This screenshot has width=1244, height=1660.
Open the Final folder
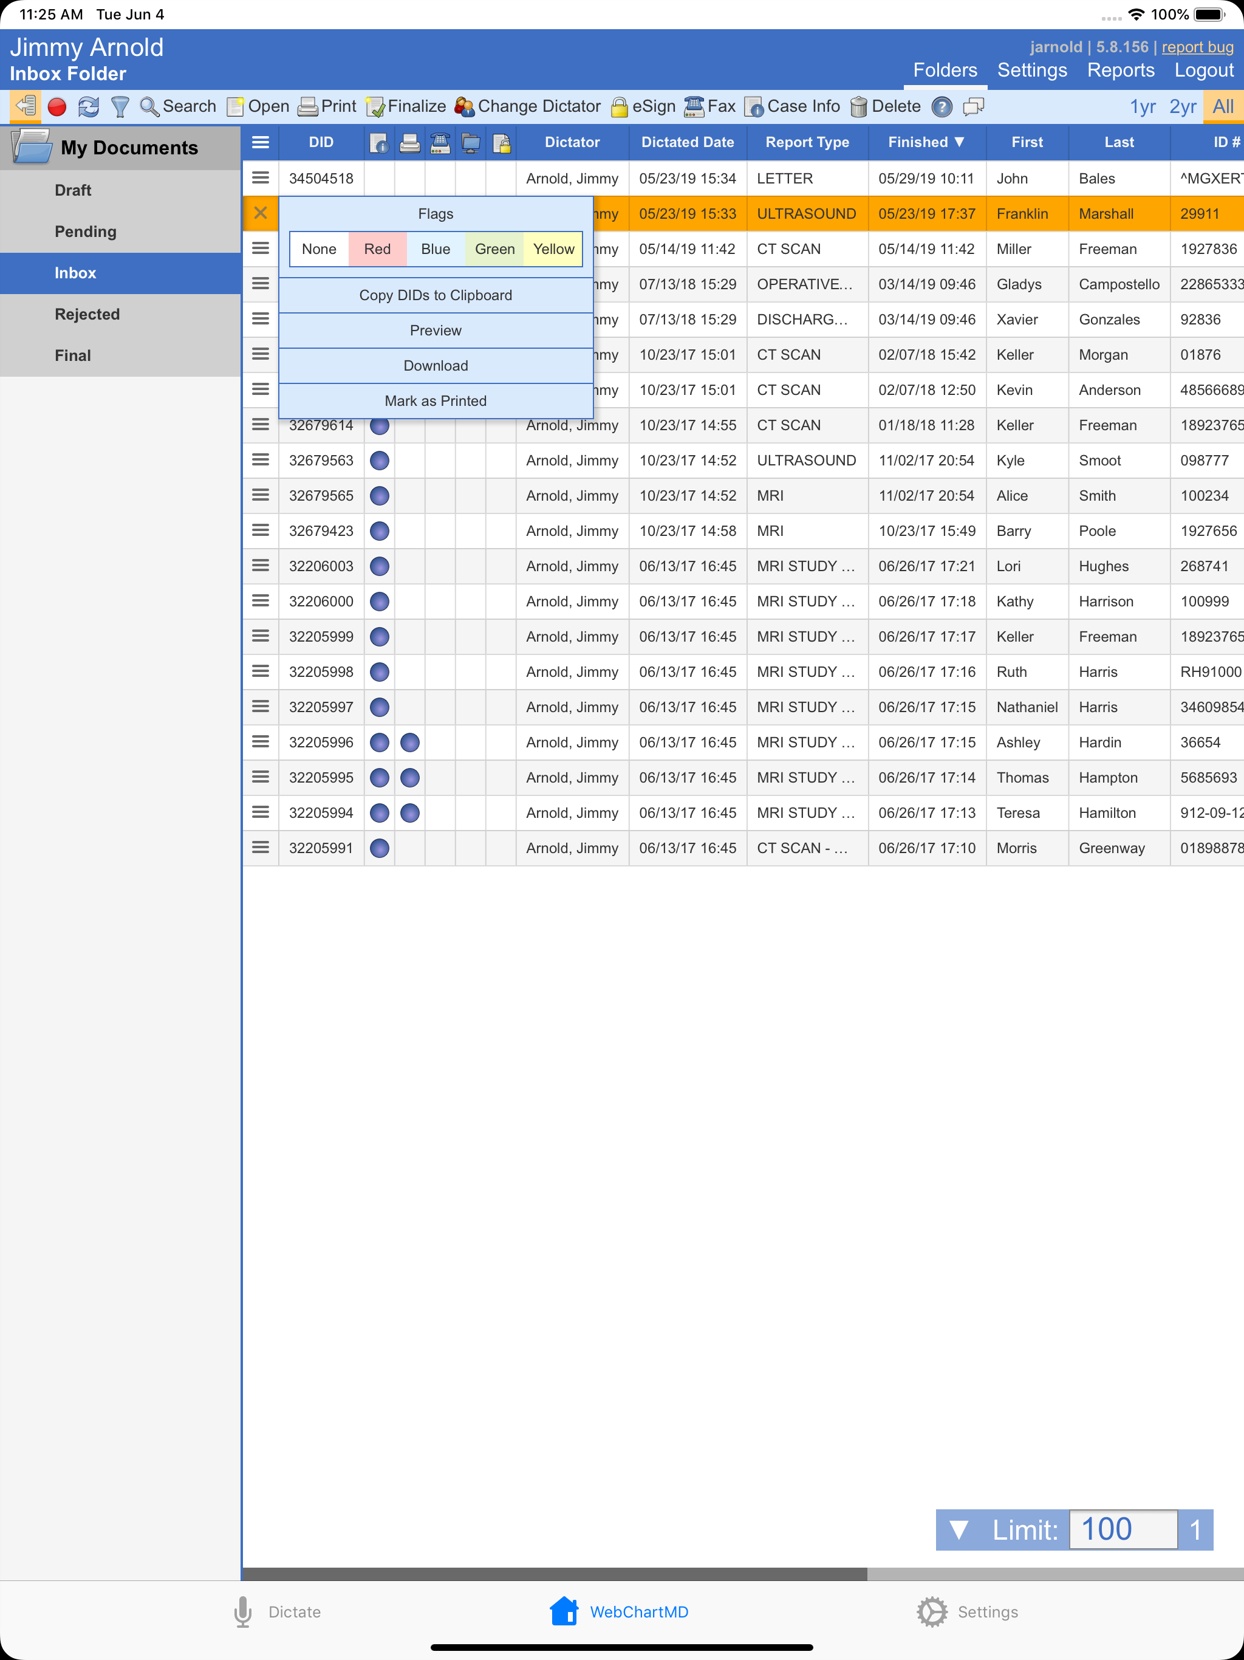[120, 355]
